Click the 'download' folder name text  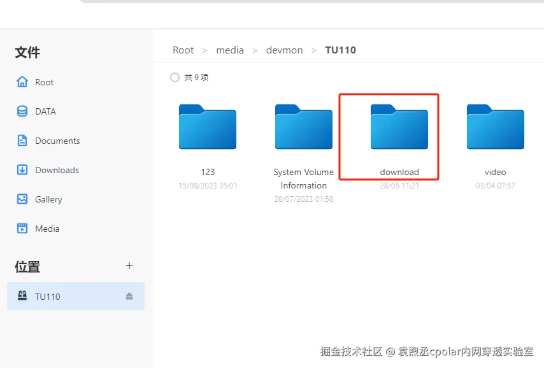(x=399, y=172)
